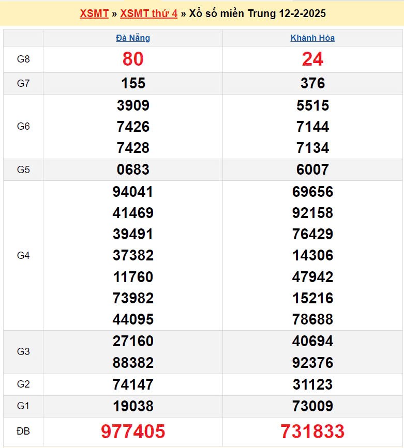
Task: Open the Đà Nẵng province link
Action: pos(133,38)
